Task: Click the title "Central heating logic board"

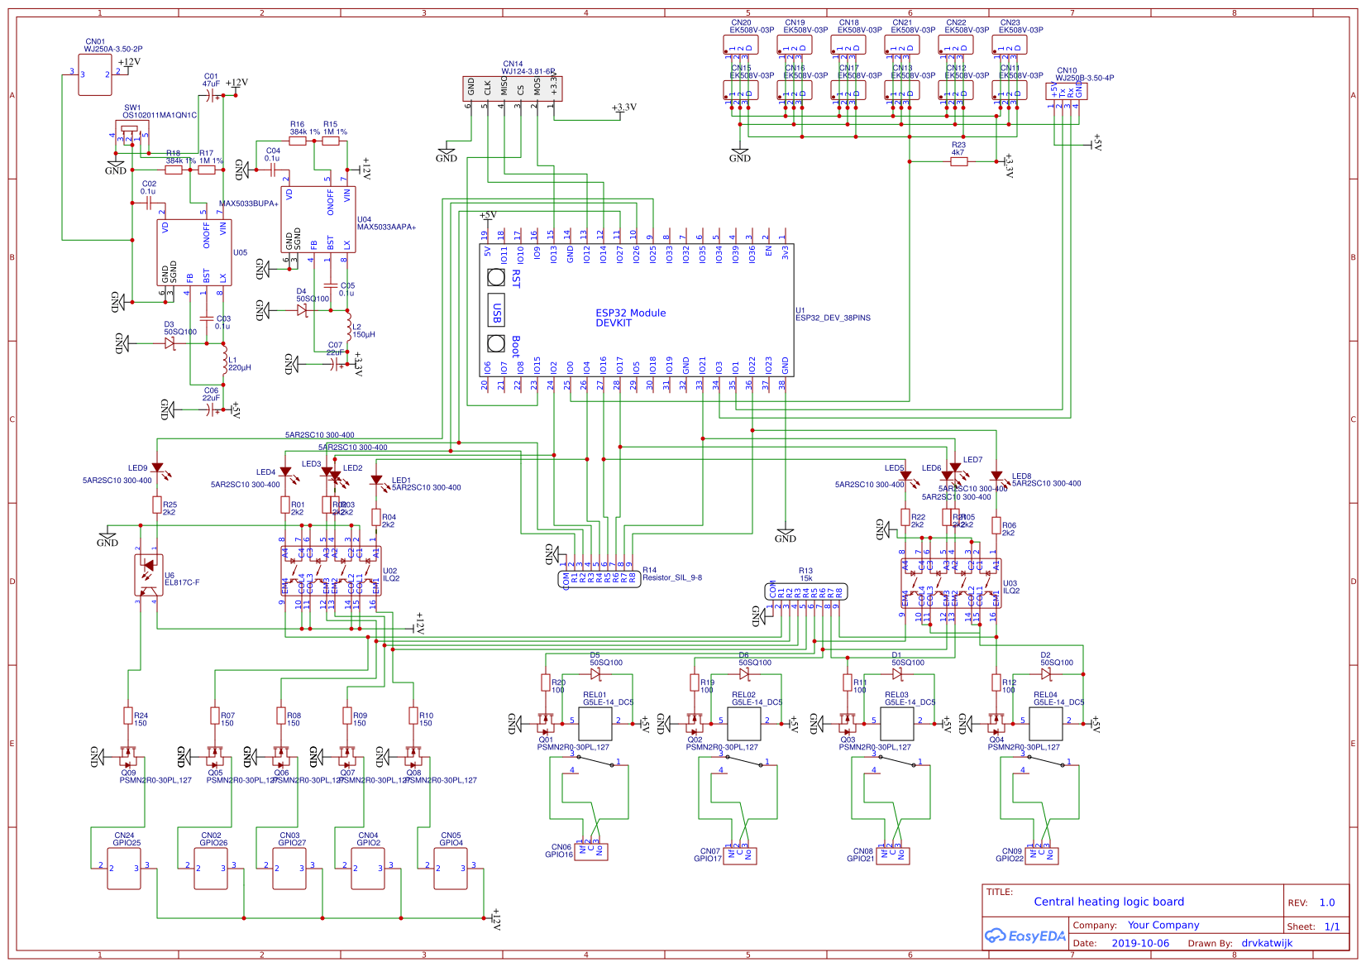Action: click(1109, 902)
